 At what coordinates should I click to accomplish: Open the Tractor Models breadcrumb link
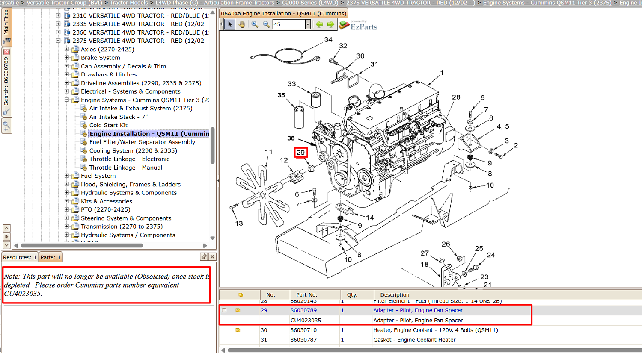tap(129, 3)
